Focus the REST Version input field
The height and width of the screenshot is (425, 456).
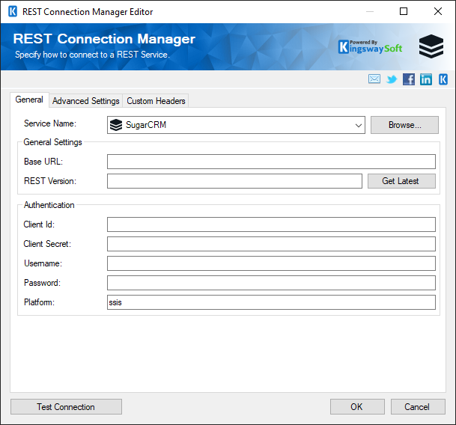click(x=234, y=181)
